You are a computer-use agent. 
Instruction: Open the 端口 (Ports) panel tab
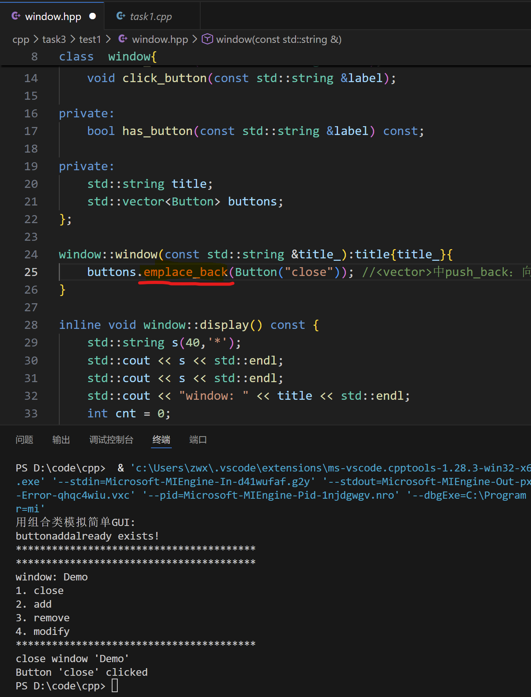tap(198, 440)
